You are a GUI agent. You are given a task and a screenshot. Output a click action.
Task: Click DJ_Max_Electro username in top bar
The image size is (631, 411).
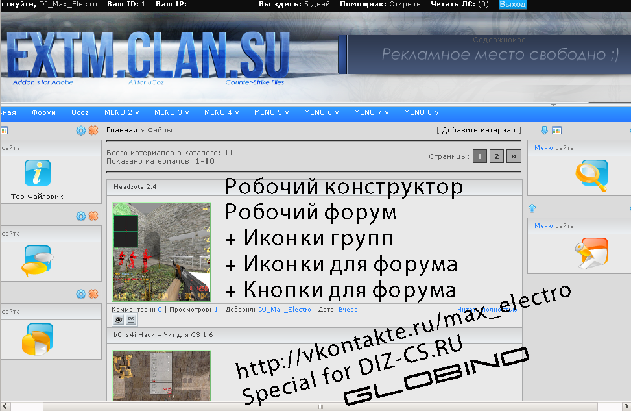pos(68,4)
